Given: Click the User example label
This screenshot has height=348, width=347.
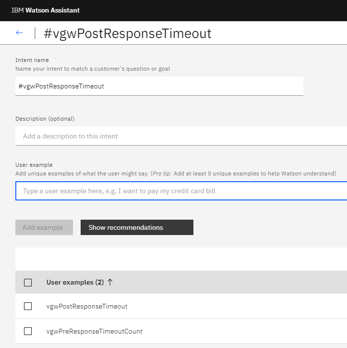Looking at the screenshot, I should point(34,165).
